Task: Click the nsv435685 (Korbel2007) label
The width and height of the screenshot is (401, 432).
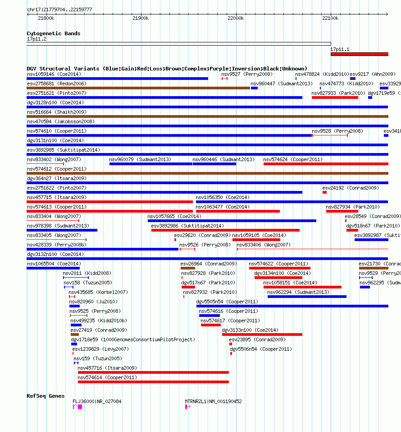Action: pos(98,292)
